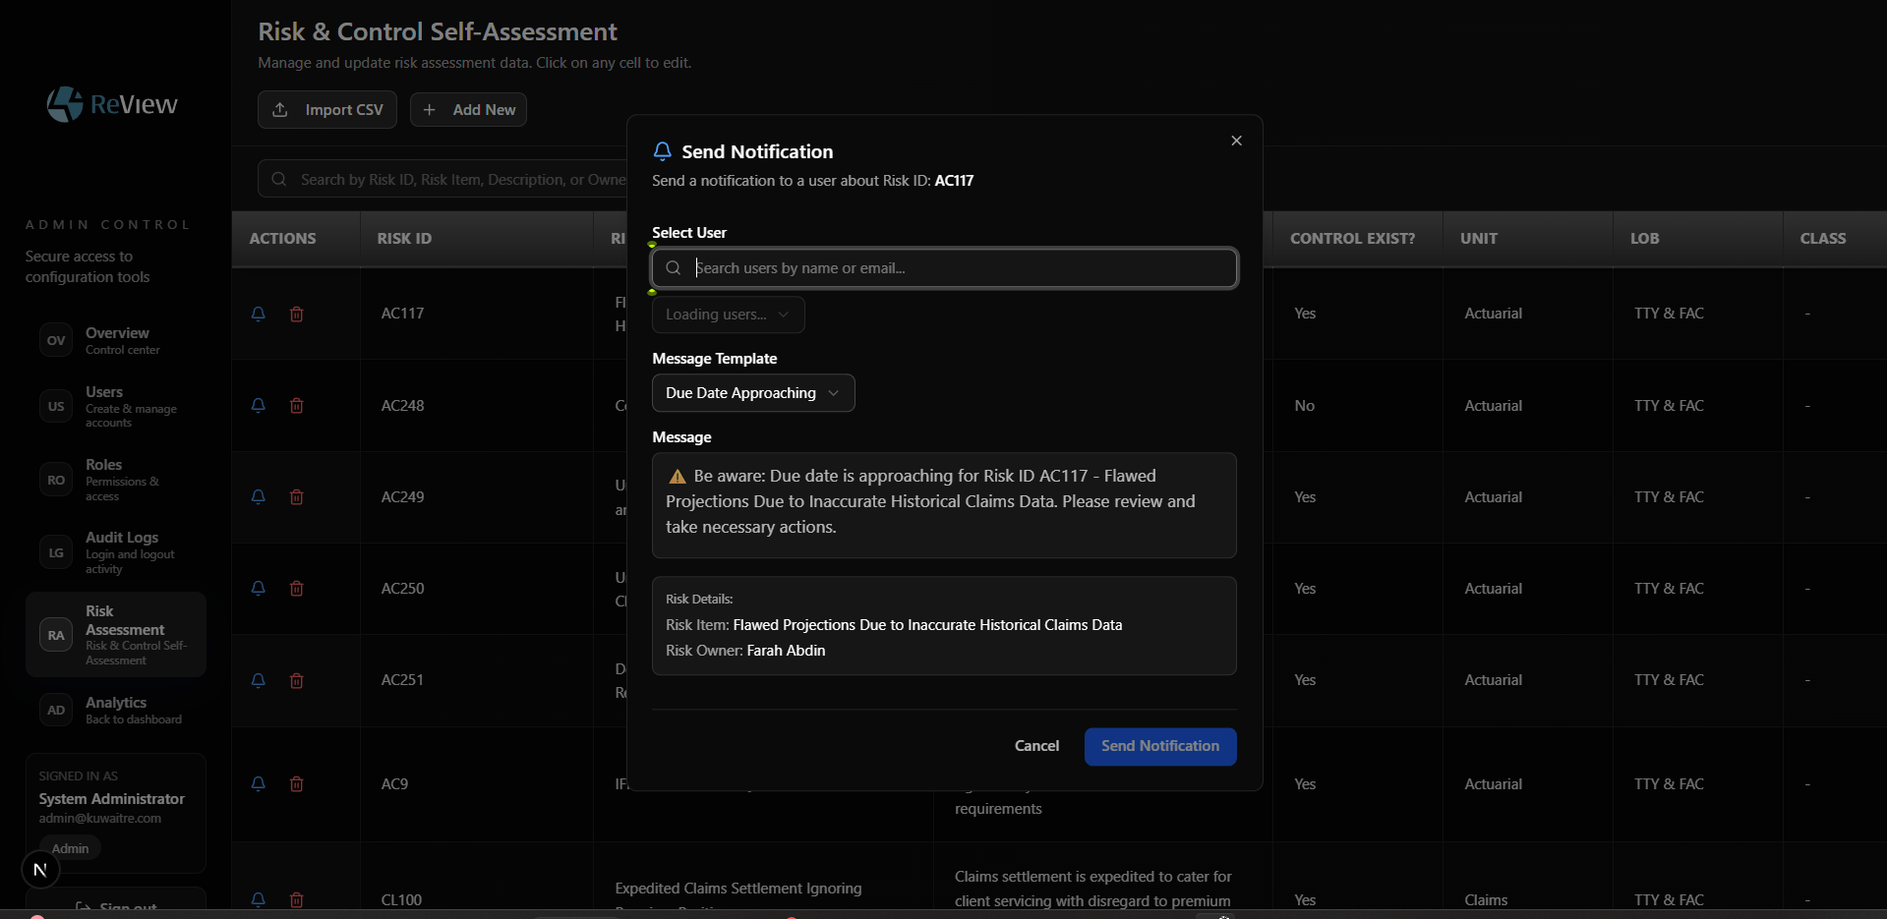Click the Add New button
This screenshot has width=1887, height=919.
pyautogui.click(x=468, y=109)
